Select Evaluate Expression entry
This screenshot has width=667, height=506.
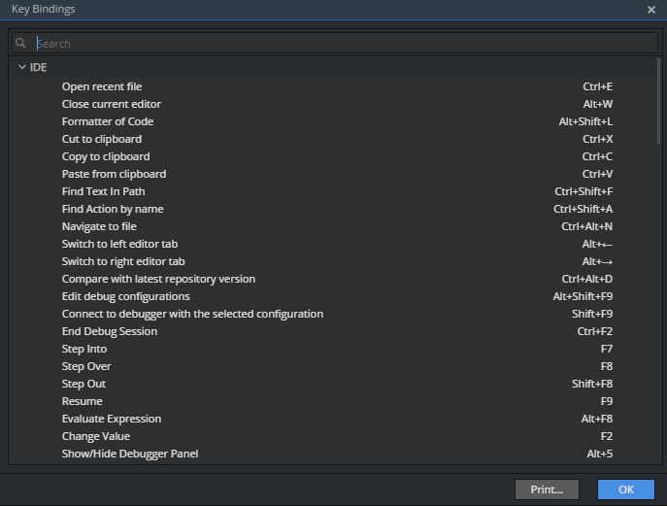[333, 419]
